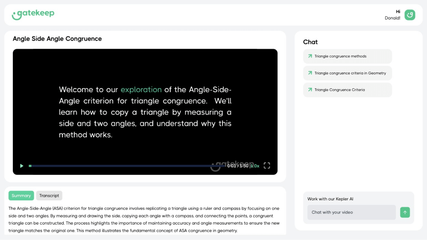Pick the 'Triangle Congruence Criteria' suggestion
This screenshot has width=427, height=240.
tap(339, 90)
